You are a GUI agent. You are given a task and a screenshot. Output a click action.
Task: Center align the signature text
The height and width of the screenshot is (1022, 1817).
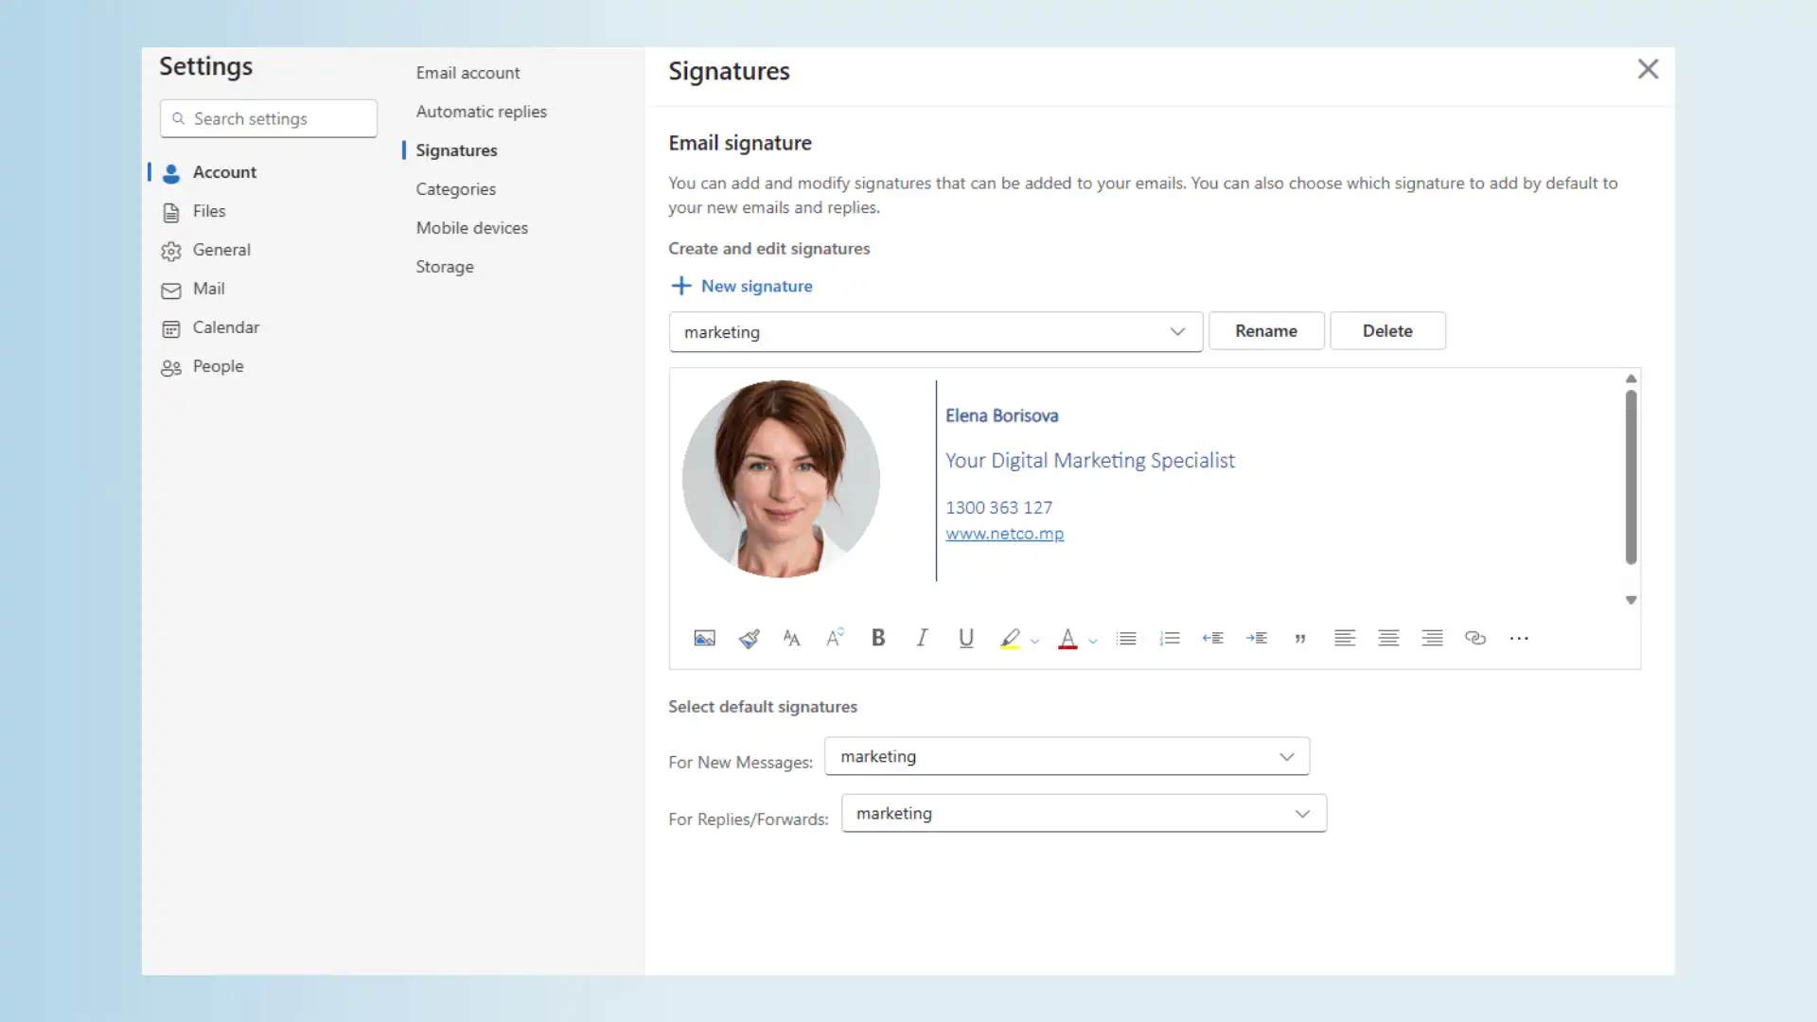click(1388, 639)
